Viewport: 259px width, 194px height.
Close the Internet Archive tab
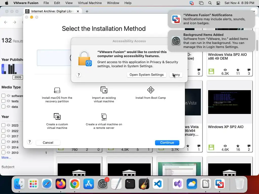coord(78,11)
